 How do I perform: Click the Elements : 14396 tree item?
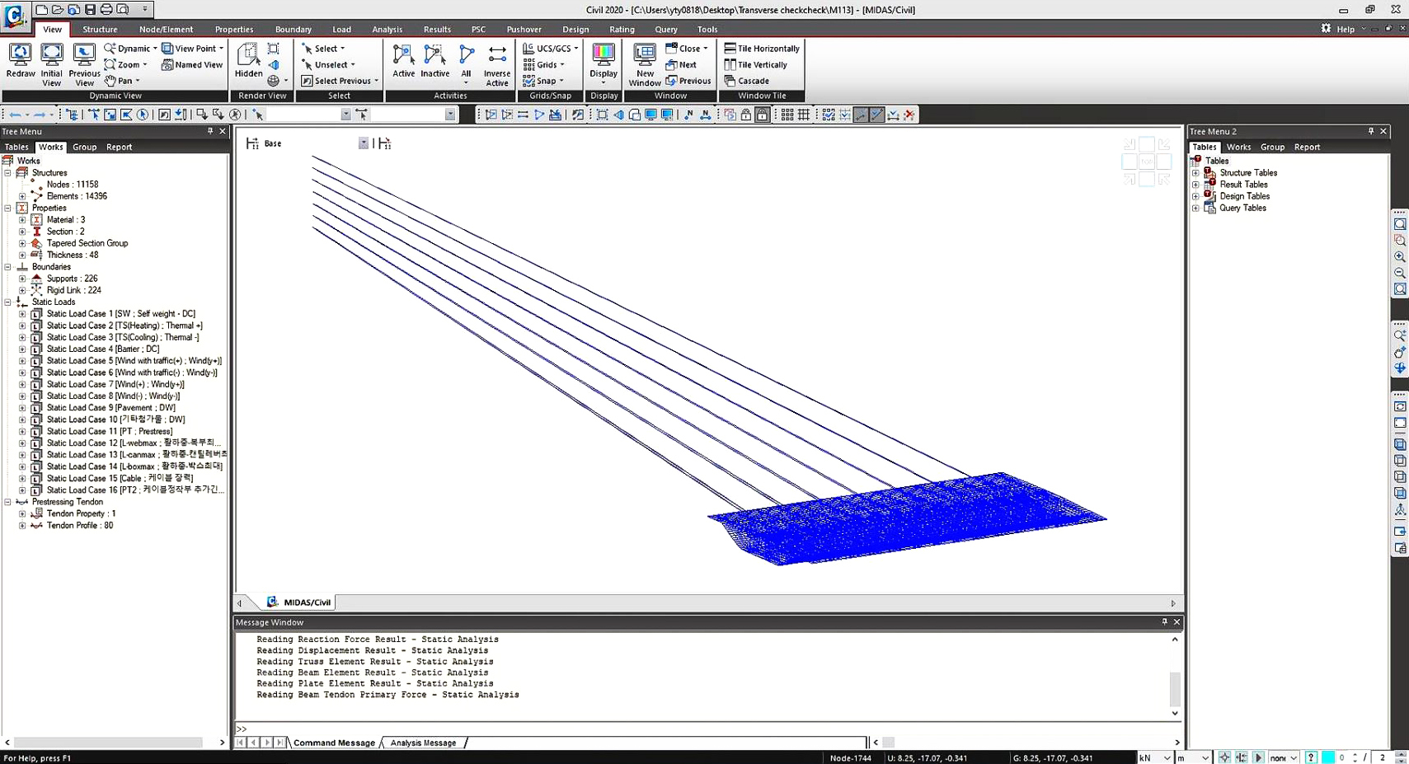tap(77, 196)
